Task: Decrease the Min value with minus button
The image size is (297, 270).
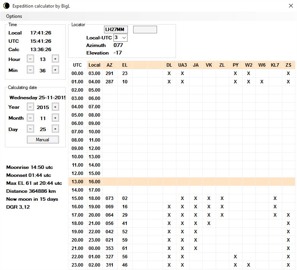Action: tap(31, 70)
